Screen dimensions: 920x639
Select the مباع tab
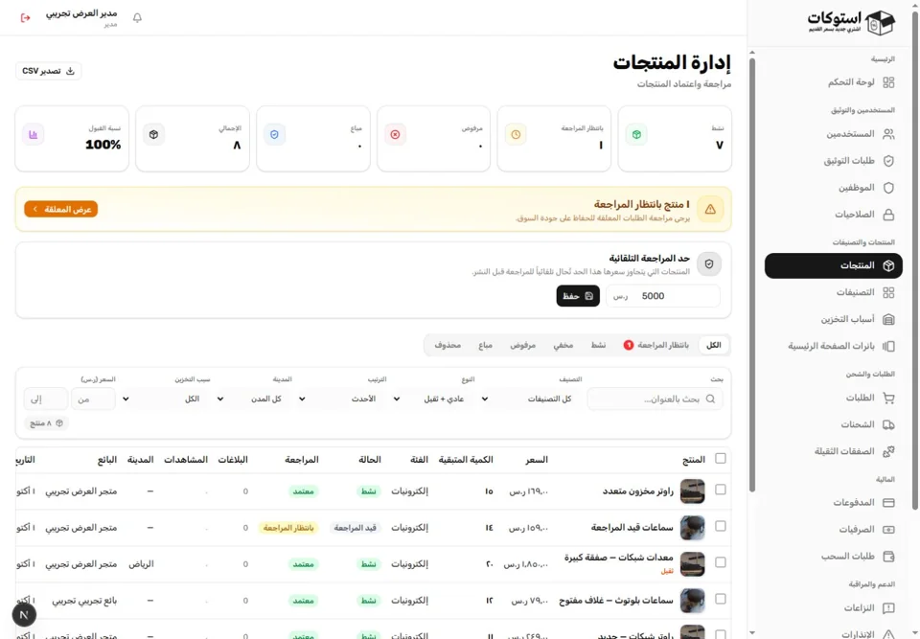[x=485, y=345]
